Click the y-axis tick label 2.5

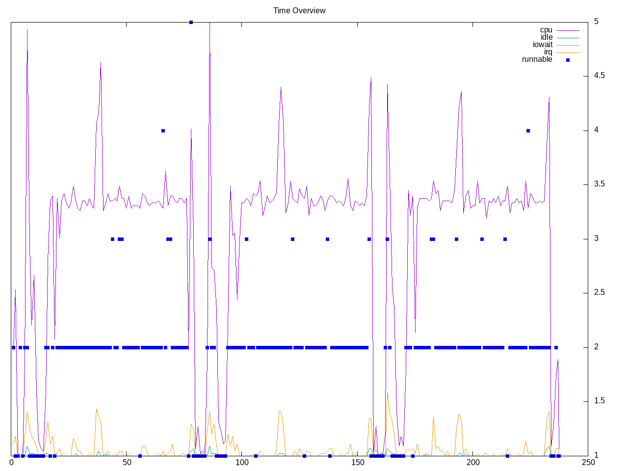click(x=600, y=293)
